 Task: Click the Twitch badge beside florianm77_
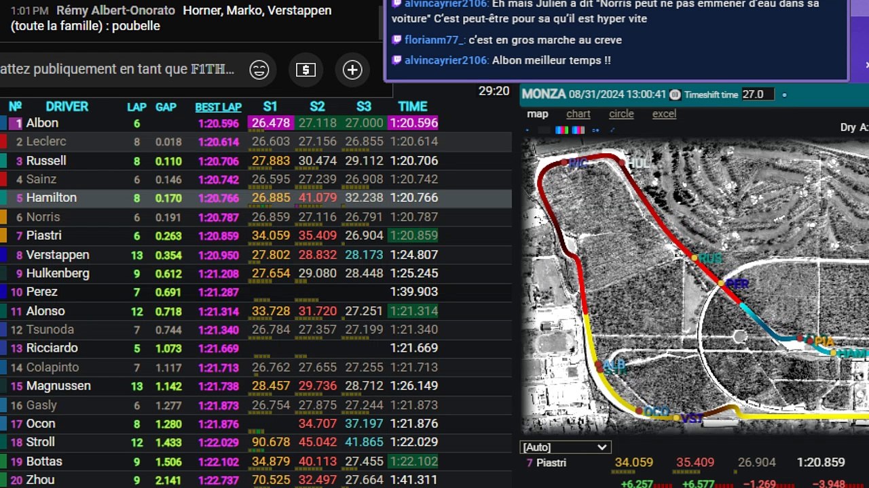[397, 40]
